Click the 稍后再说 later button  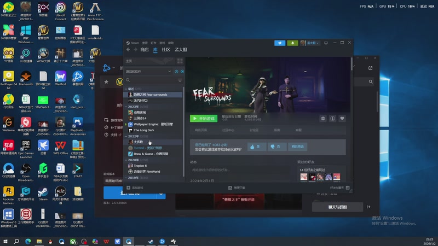[x=297, y=147]
